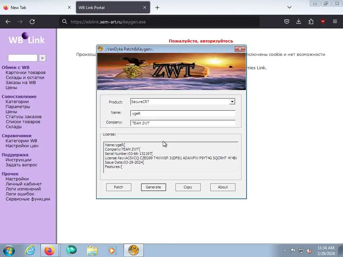Viewport: 343px width, 257px height.
Task: Click the Generate button
Action: [x=153, y=187]
